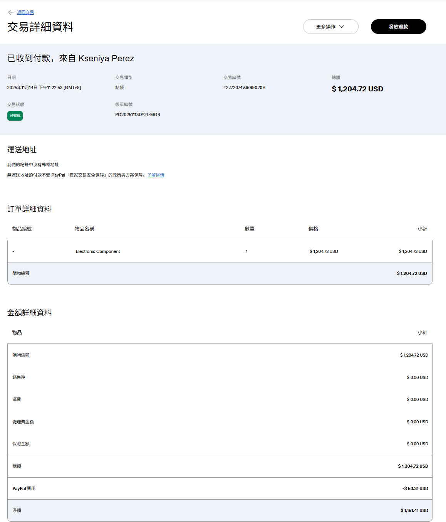
Task: Click invoice number PO20251113DY2L-MGR
Action: [x=137, y=115]
